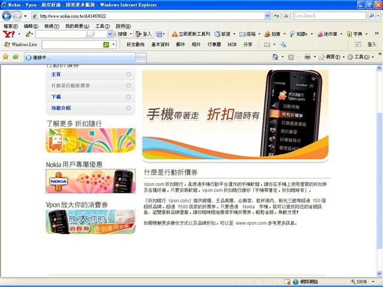Screen dimensions: 383x287
Task: Open the recent pages history dropdown
Action: [25, 16]
